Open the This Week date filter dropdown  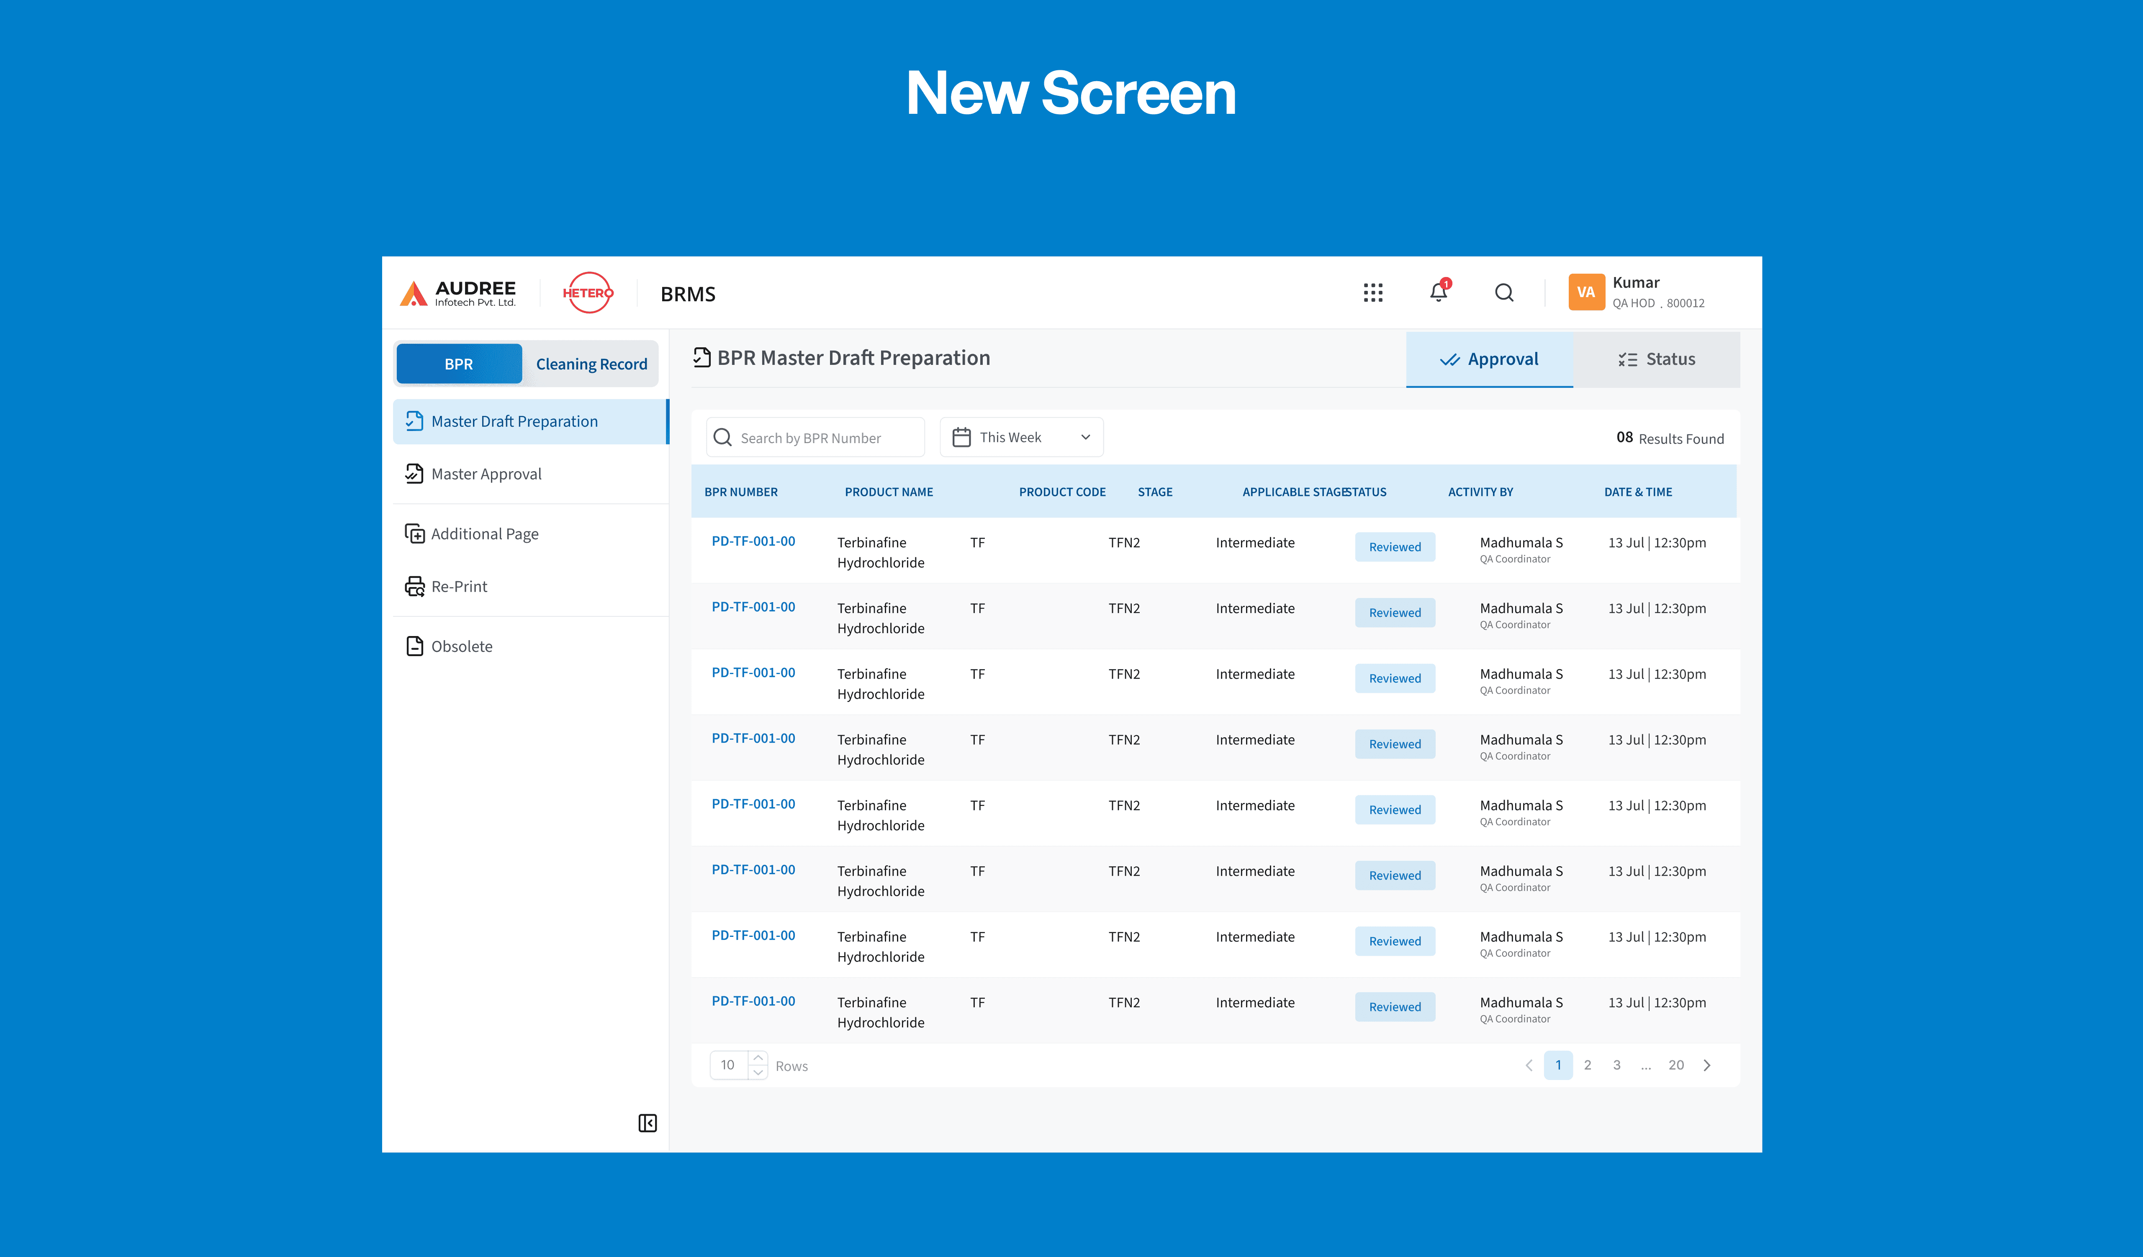pyautogui.click(x=1020, y=437)
